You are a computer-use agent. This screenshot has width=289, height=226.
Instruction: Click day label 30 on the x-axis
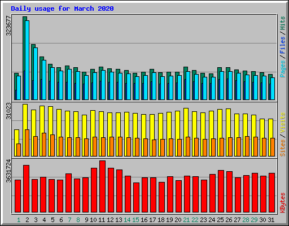[262, 220]
